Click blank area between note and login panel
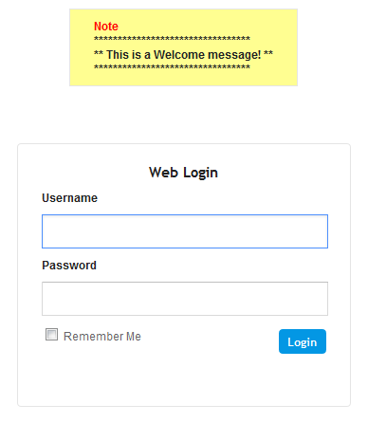Image resolution: width=368 pixels, height=423 pixels. coord(183,115)
